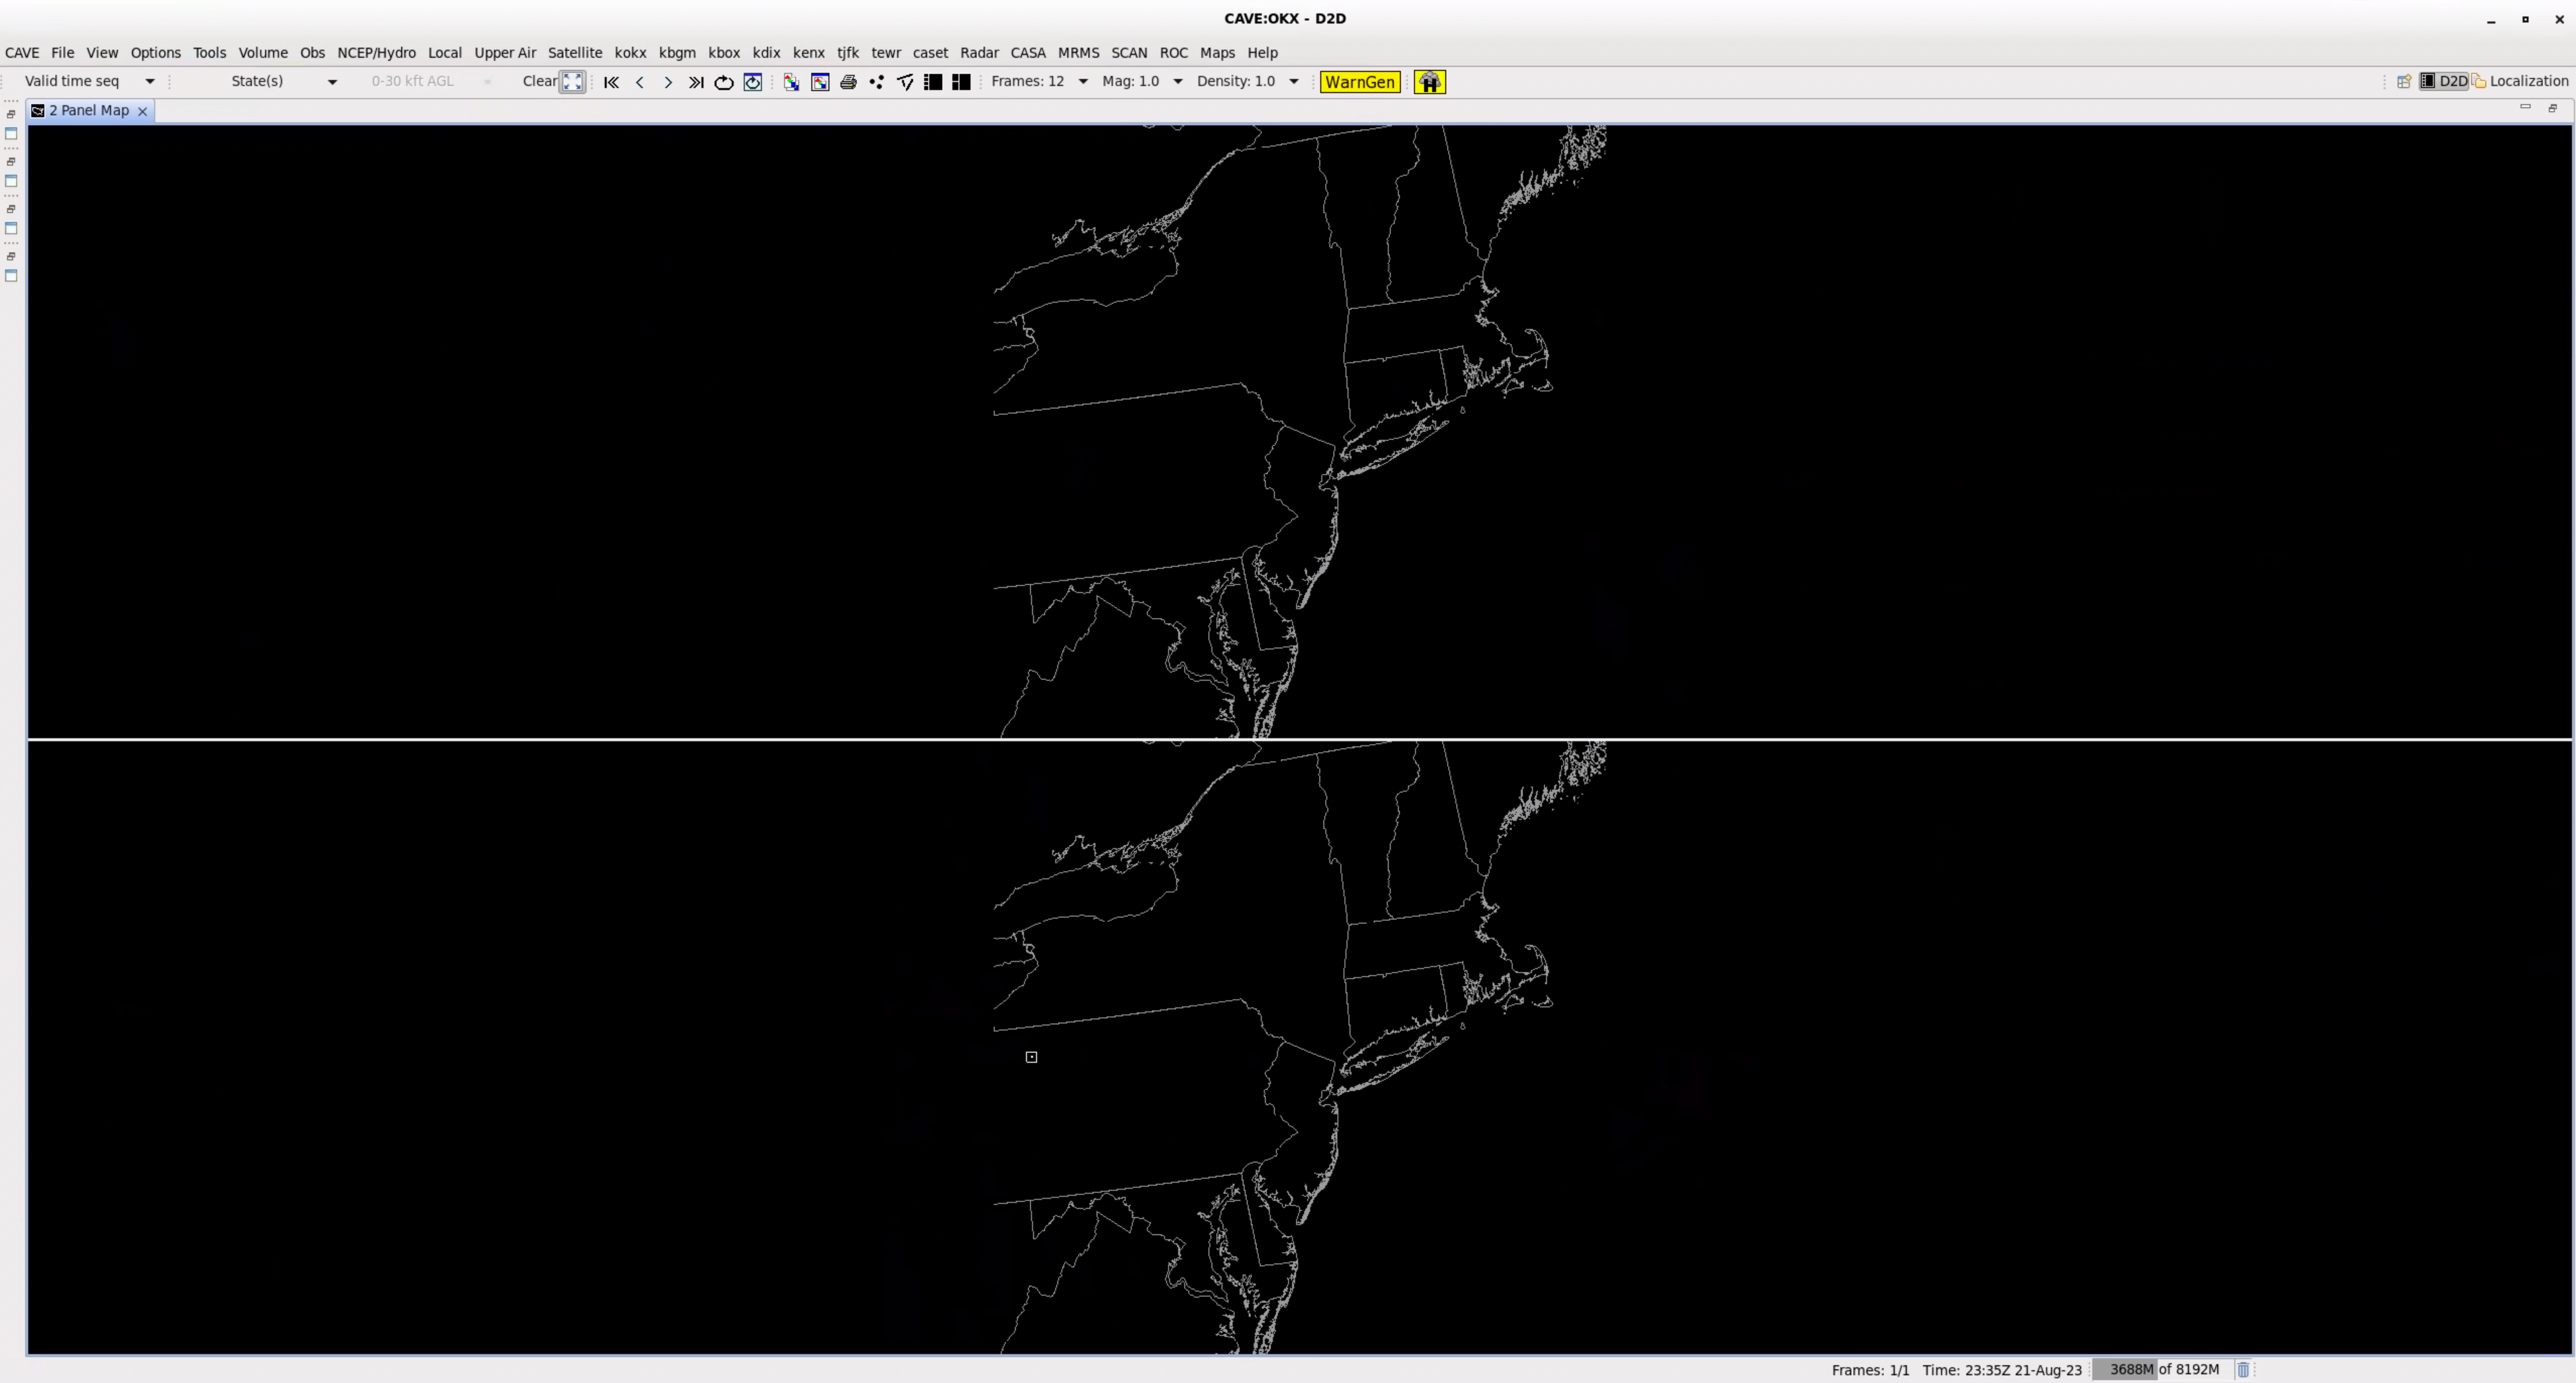Viewport: 2576px width, 1383px height.
Task: Jump to the last frame
Action: click(696, 82)
